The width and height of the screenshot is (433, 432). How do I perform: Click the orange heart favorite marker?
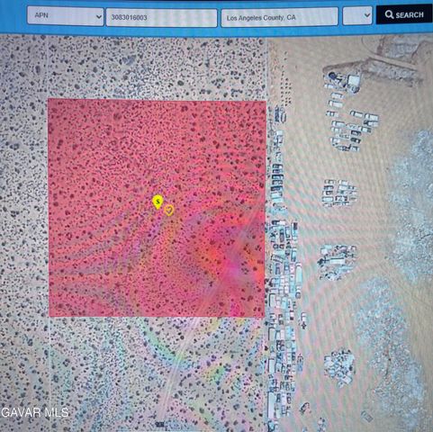(x=169, y=210)
